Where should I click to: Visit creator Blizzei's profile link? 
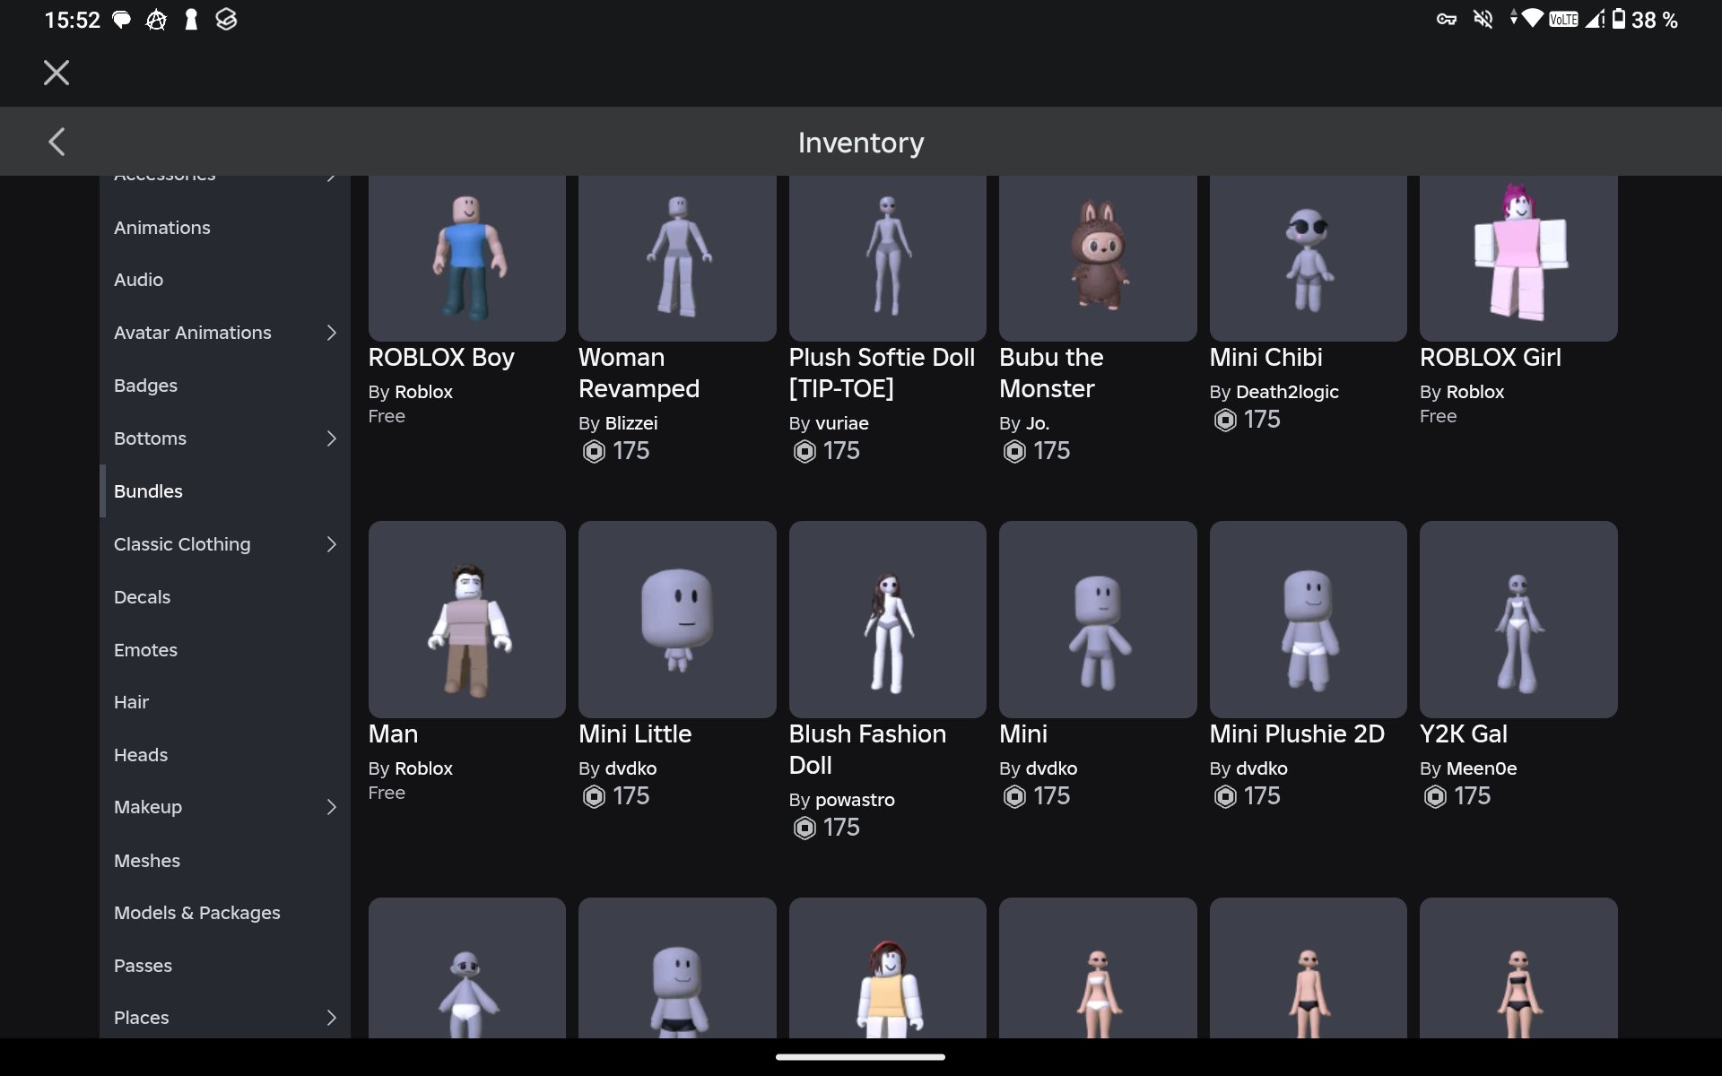coord(631,423)
